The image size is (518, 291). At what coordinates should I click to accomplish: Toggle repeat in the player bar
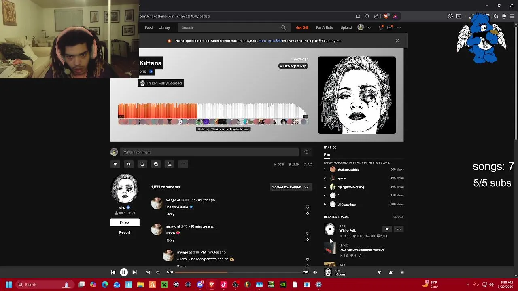point(158,272)
